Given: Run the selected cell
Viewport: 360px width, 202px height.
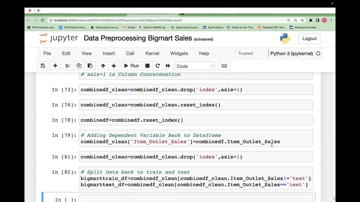Looking at the screenshot, I should 132,66.
